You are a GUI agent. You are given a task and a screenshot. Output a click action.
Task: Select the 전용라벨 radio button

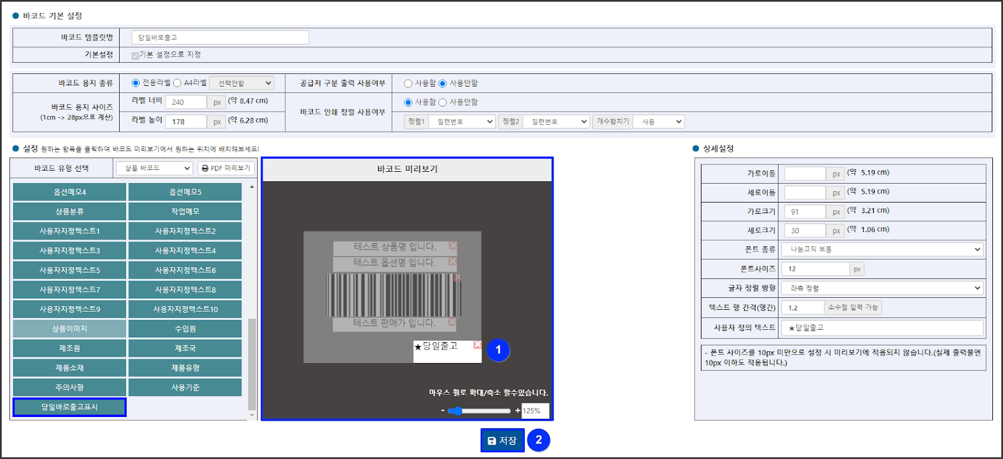135,83
